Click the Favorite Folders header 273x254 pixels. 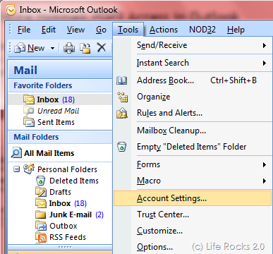(60, 85)
